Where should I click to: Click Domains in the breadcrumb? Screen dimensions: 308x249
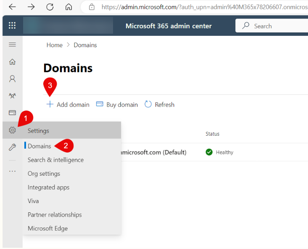coord(85,45)
